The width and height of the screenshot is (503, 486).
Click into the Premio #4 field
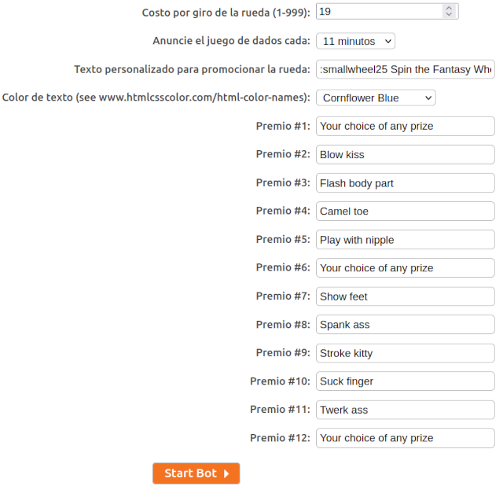[x=405, y=212]
